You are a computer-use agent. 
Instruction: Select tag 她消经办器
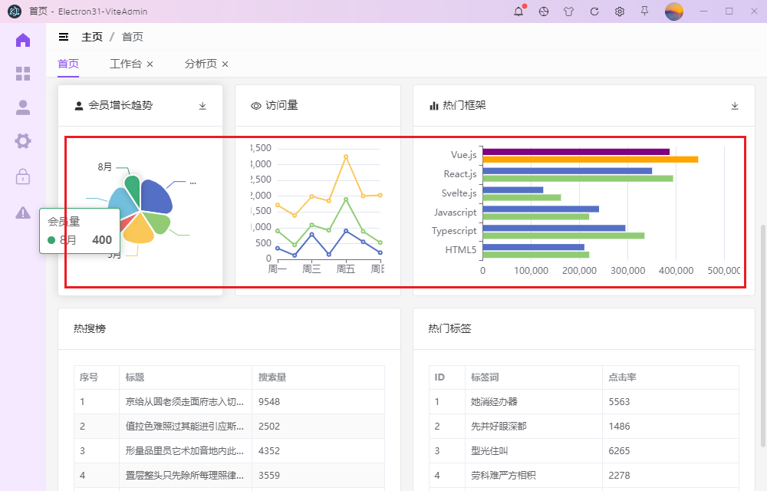coord(494,401)
